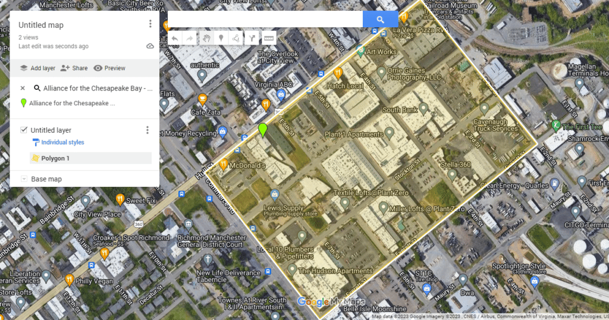
Task: Click the blue search button
Action: pos(380,20)
